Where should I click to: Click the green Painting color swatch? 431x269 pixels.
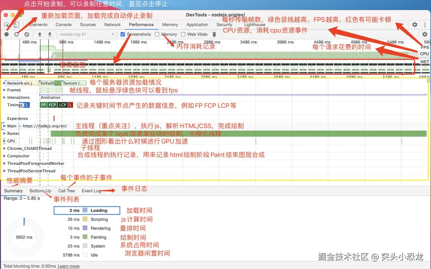point(85,237)
